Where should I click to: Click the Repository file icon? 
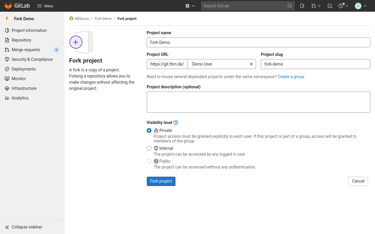pyautogui.click(x=7, y=40)
